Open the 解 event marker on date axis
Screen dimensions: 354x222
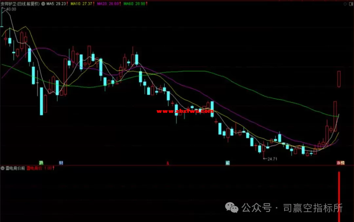pyautogui.click(x=227, y=163)
